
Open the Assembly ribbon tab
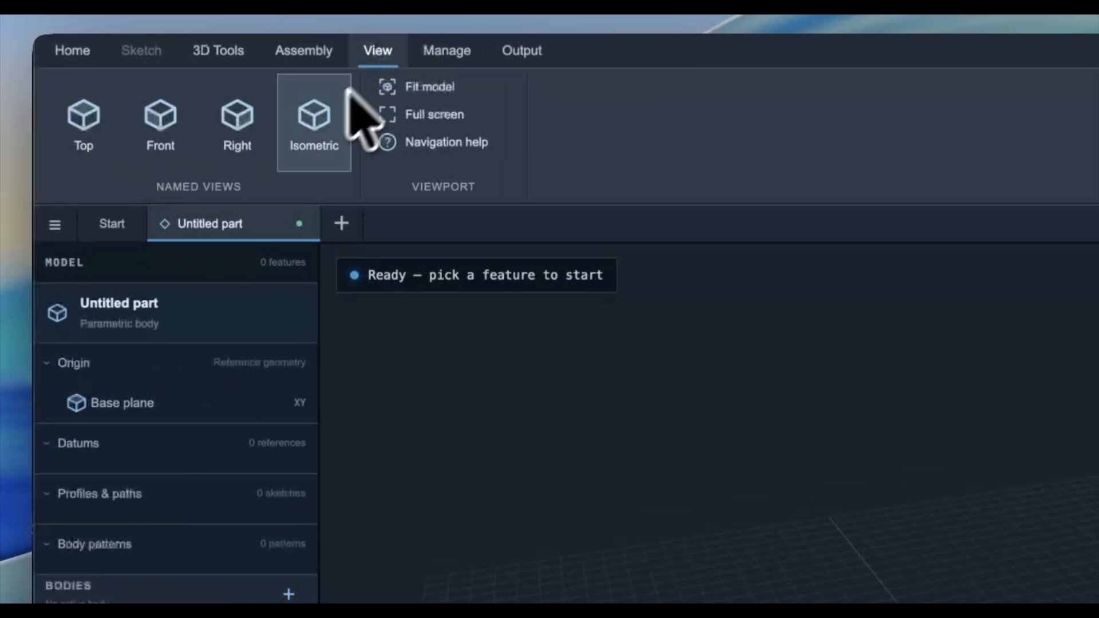click(x=303, y=50)
